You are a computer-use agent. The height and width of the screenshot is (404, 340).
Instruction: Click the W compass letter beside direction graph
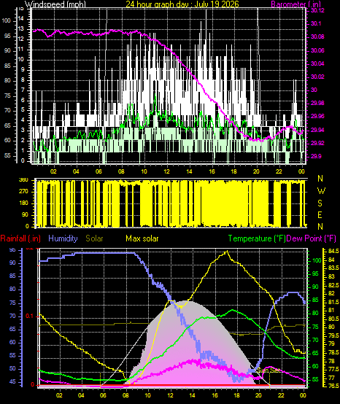321,191
